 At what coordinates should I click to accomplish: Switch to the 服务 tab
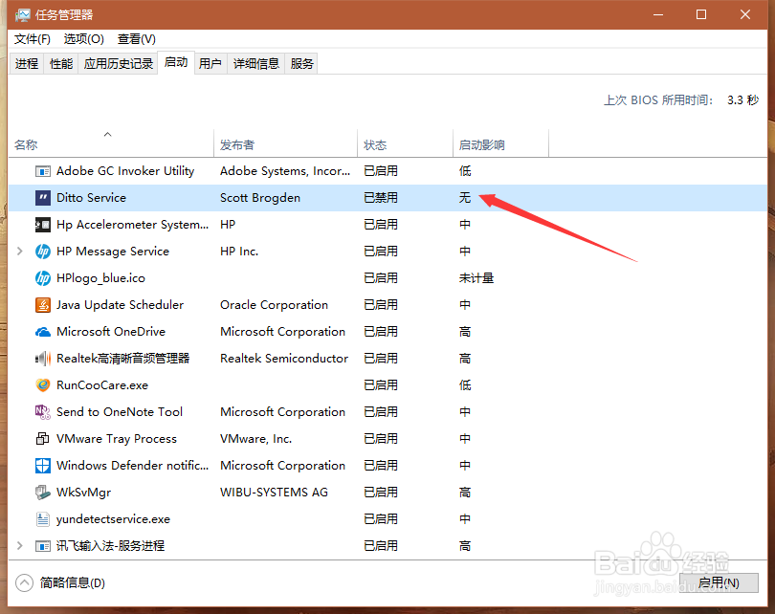(301, 64)
